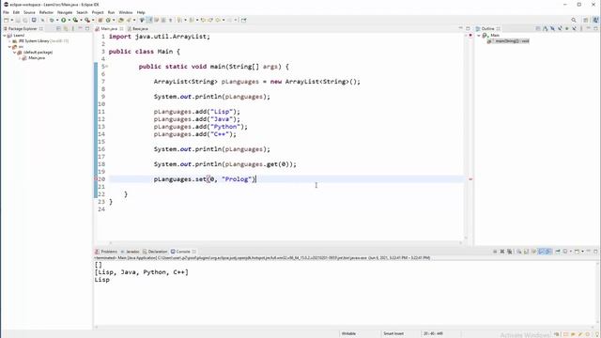Open the Navigate menu
Image resolution: width=601 pixels, height=338 pixels.
click(65, 12)
